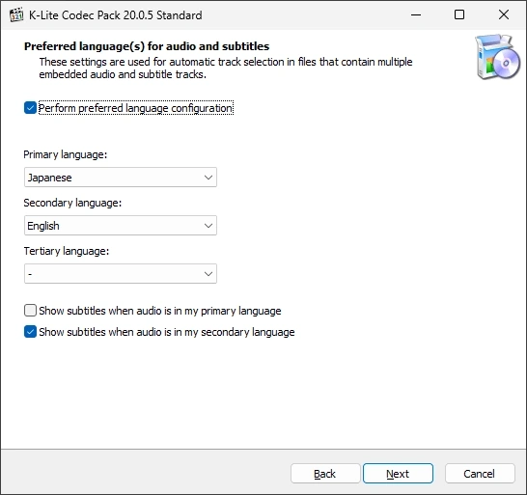Screen dimensions: 527x495
Task: Maximize the installer window
Action: pos(459,14)
